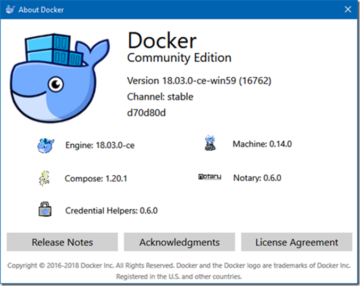Image resolution: width=360 pixels, height=286 pixels.
Task: View the License Agreement
Action: (x=296, y=242)
